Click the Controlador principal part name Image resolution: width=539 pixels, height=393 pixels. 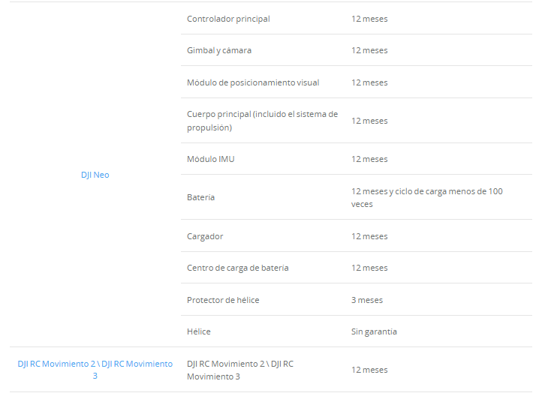(228, 19)
